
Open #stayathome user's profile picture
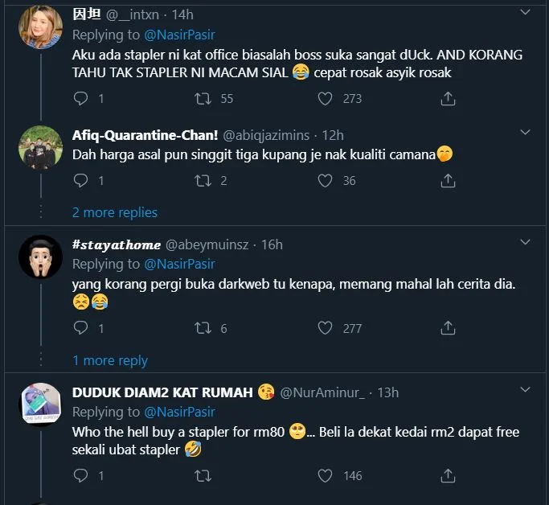[x=40, y=257]
